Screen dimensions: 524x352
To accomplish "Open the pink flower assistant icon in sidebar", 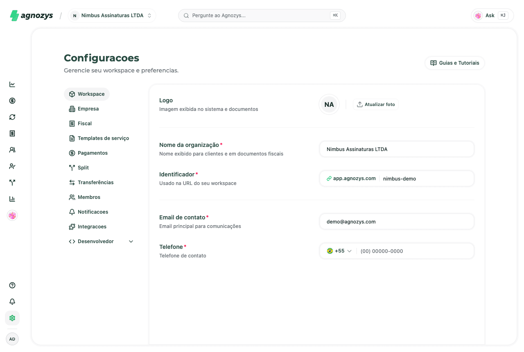I will tap(12, 215).
